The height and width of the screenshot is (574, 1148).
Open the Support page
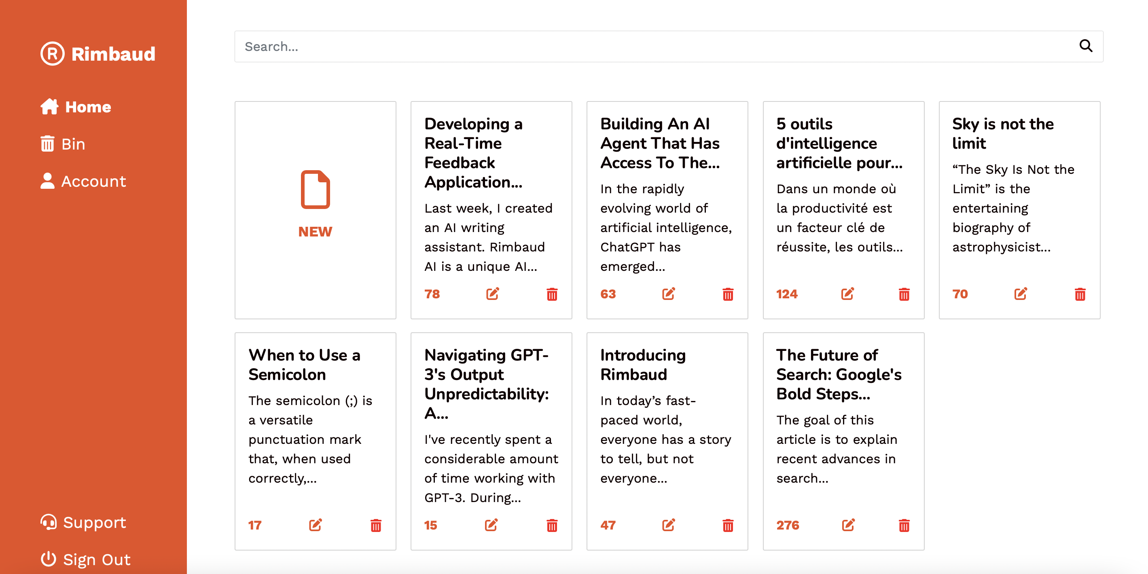(x=83, y=522)
